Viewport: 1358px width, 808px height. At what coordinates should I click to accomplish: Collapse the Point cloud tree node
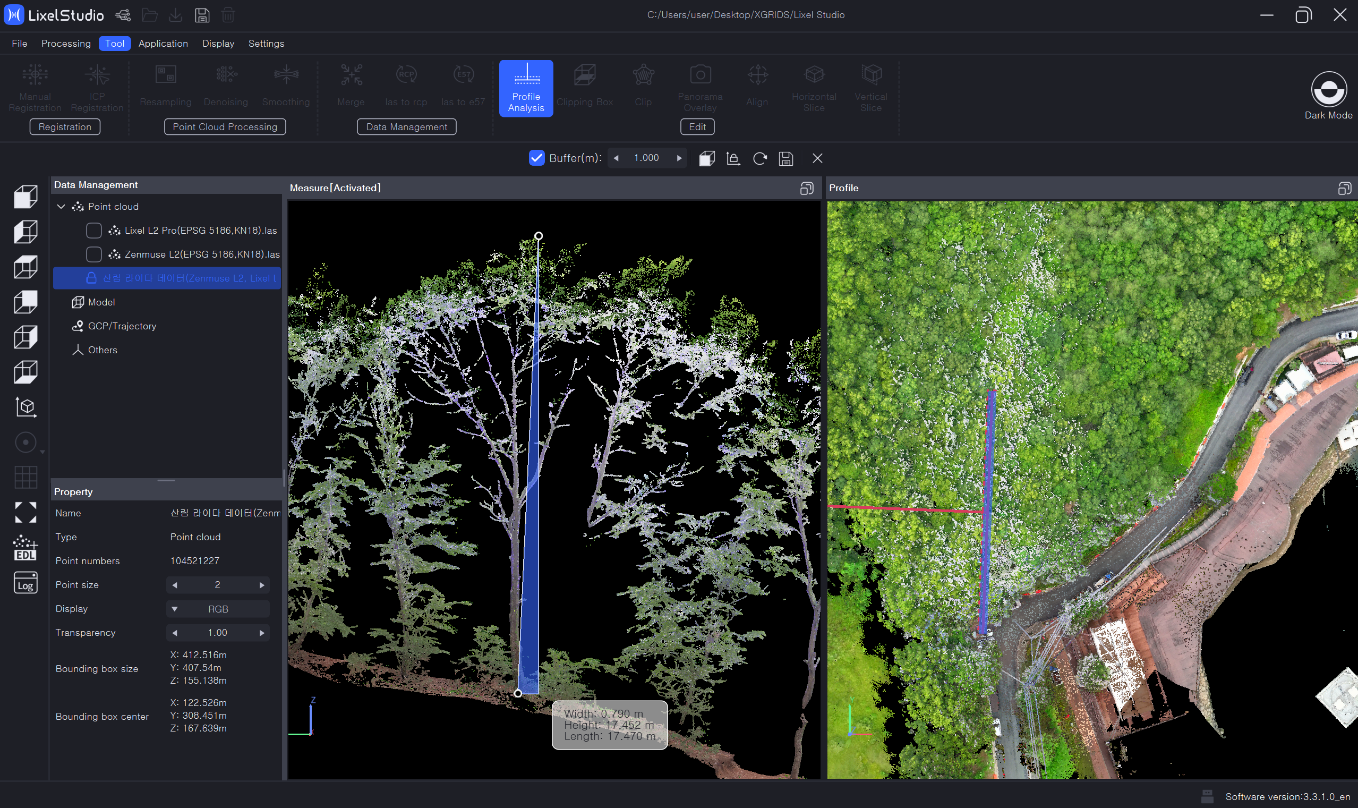[61, 207]
